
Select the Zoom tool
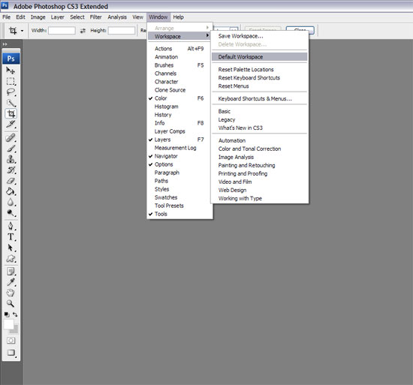(11, 303)
